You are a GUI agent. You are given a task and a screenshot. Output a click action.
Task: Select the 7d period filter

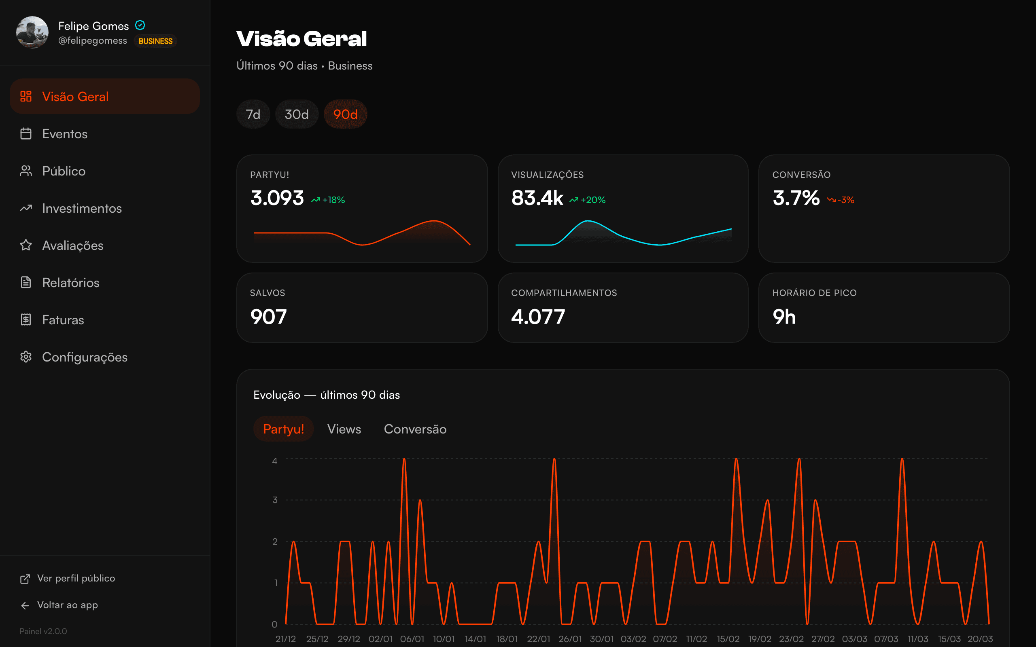click(253, 114)
